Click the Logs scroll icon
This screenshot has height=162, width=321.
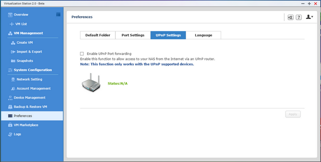(x=10, y=134)
